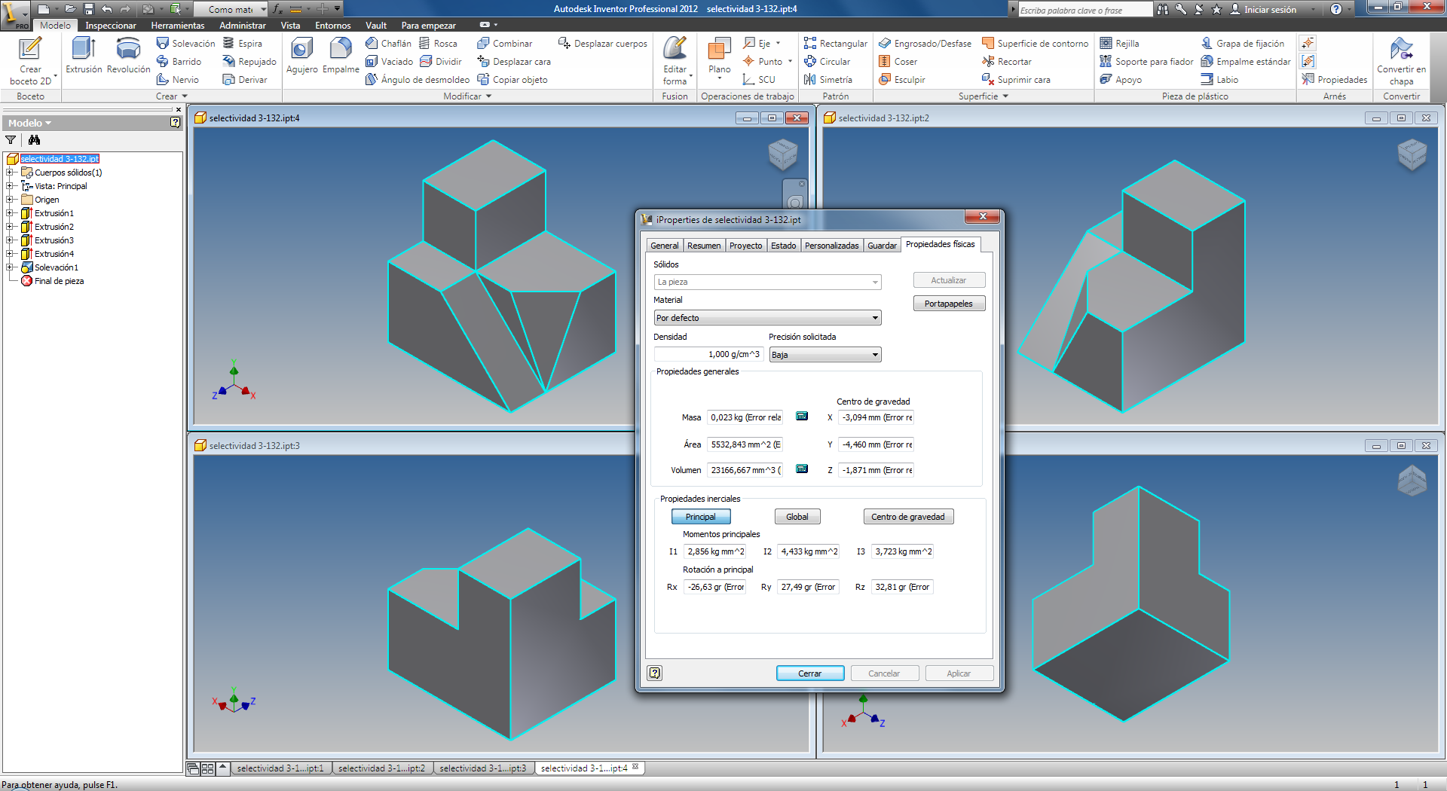Click the Actualizar button
The height and width of the screenshot is (791, 1447).
click(949, 280)
